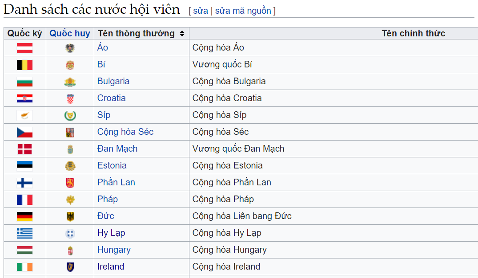Open the Ireland harp coat of arms

[70, 267]
